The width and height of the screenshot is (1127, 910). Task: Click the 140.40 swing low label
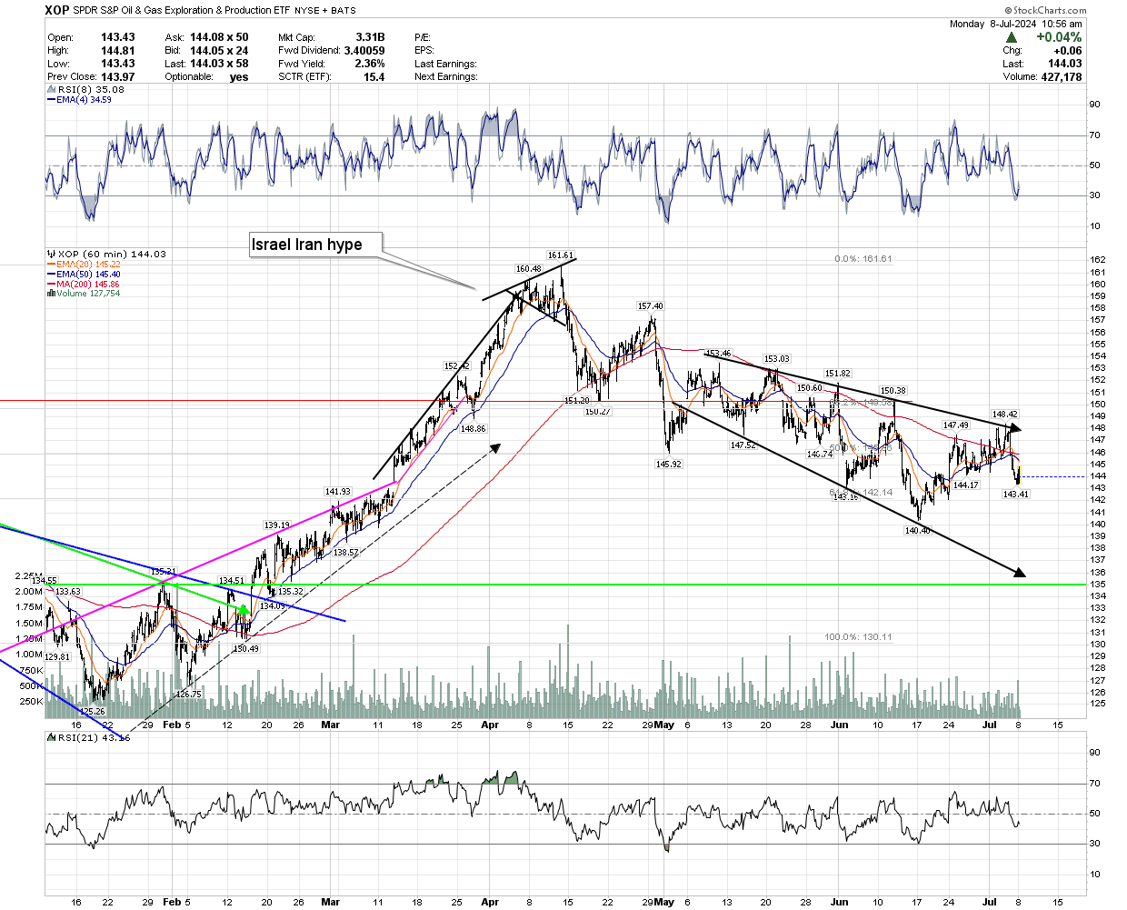(917, 531)
